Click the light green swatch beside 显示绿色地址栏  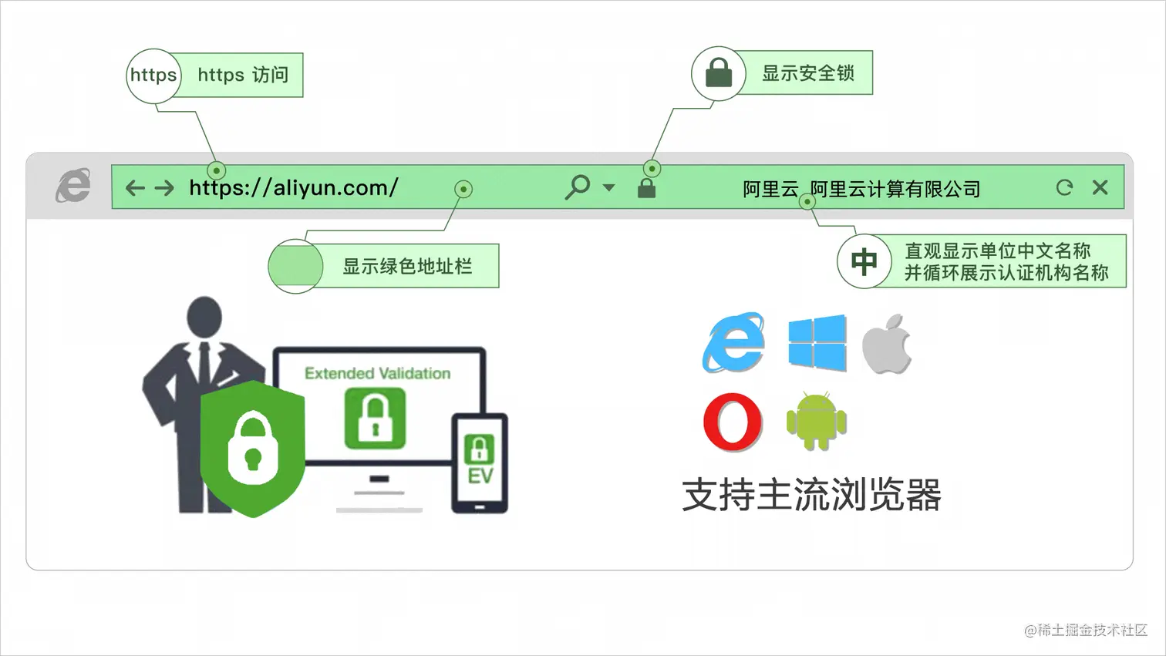295,266
